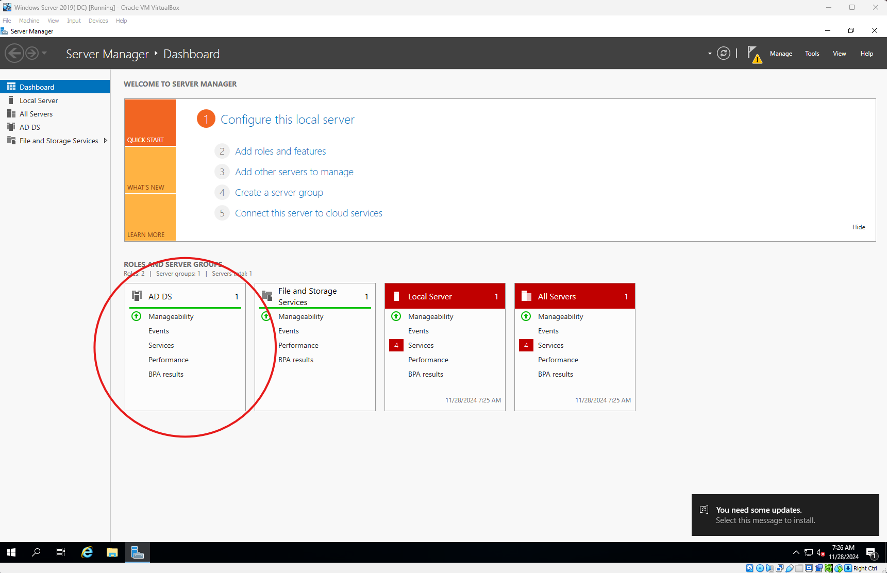Click the Manageability status icon in All Servers tile
This screenshot has height=573, width=887.
coord(526,316)
